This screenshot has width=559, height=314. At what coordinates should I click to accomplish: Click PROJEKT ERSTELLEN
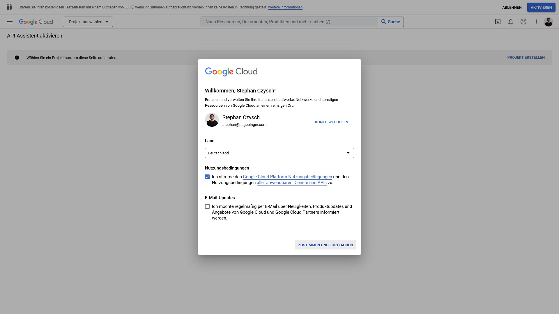[526, 58]
